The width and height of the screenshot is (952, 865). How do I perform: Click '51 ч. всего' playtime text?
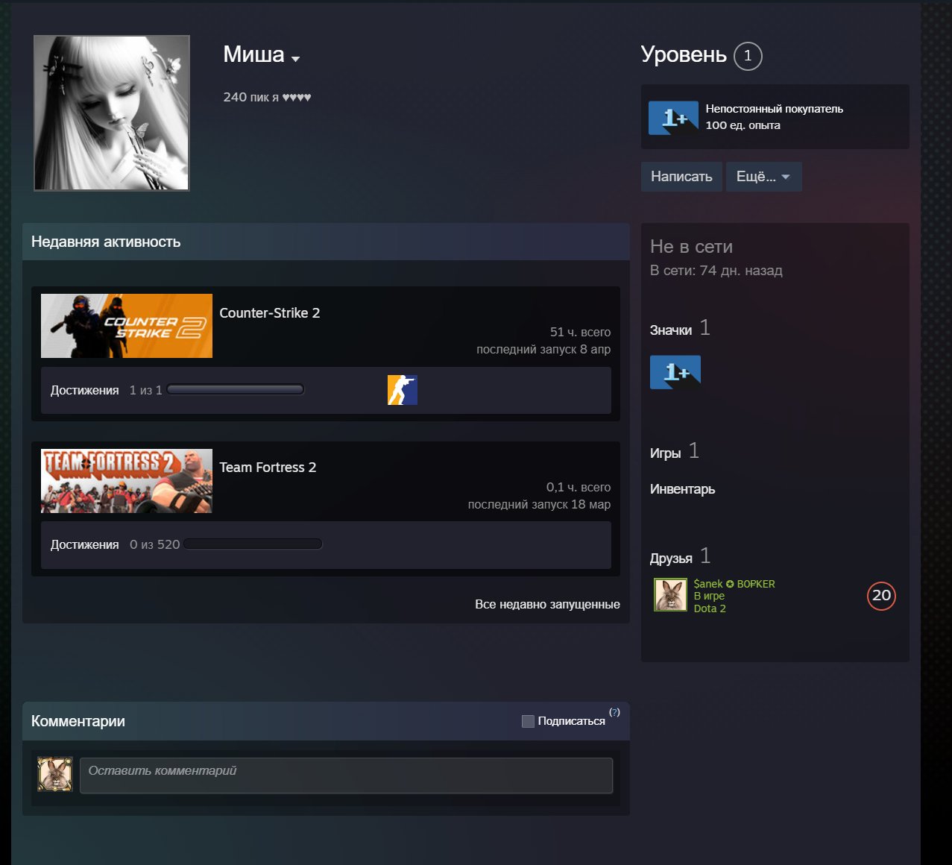pos(580,332)
